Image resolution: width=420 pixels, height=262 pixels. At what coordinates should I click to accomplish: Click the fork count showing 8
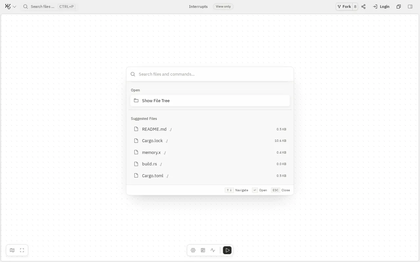[x=355, y=7]
